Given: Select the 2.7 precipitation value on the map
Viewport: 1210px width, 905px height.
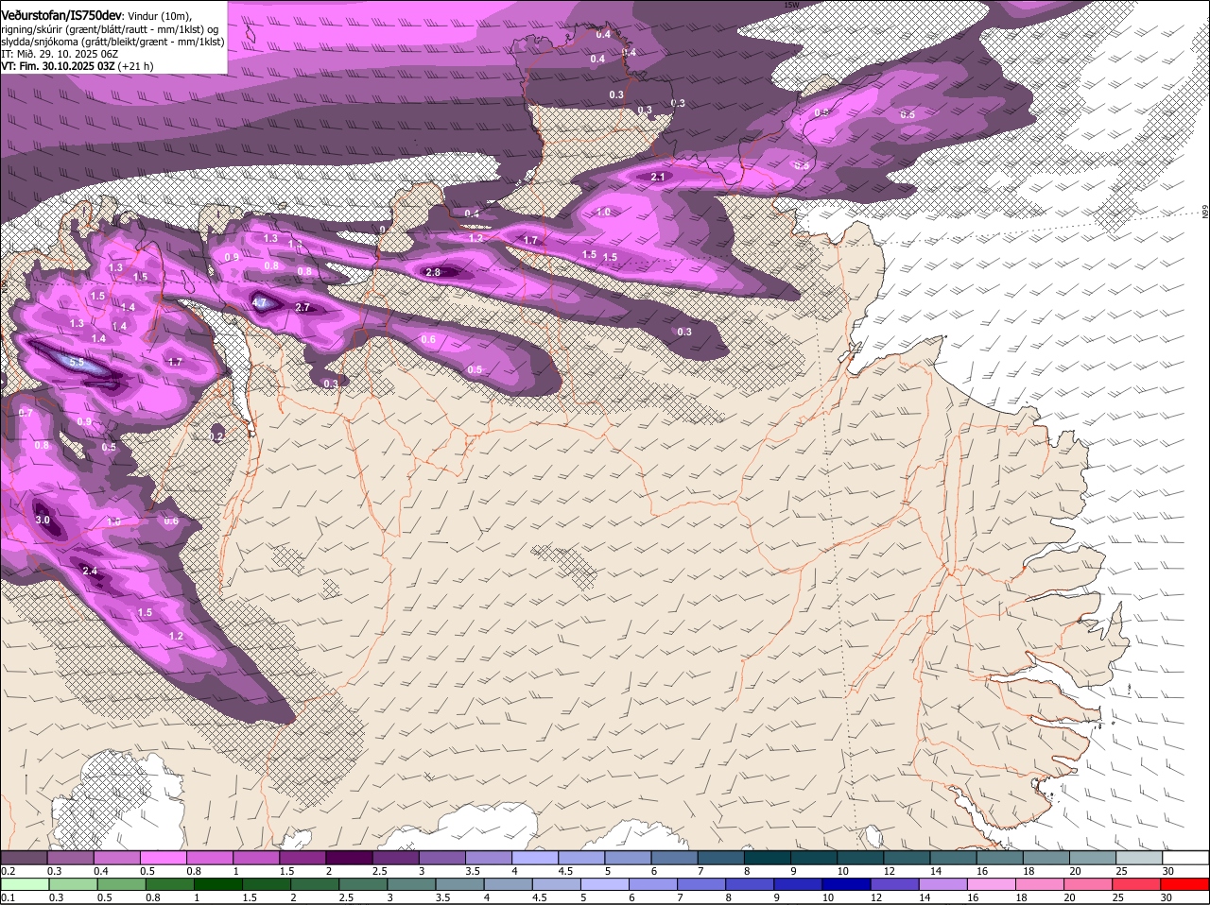Looking at the screenshot, I should tap(302, 308).
